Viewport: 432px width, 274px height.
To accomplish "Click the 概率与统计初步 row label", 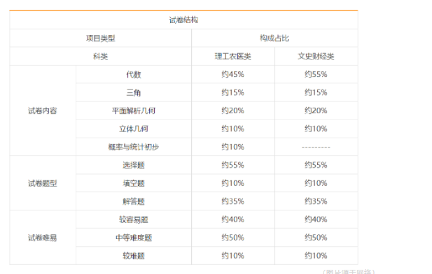I will click(134, 147).
